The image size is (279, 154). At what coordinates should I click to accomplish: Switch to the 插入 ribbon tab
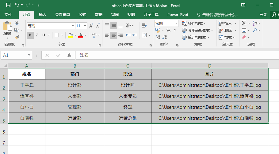[x=42, y=15]
